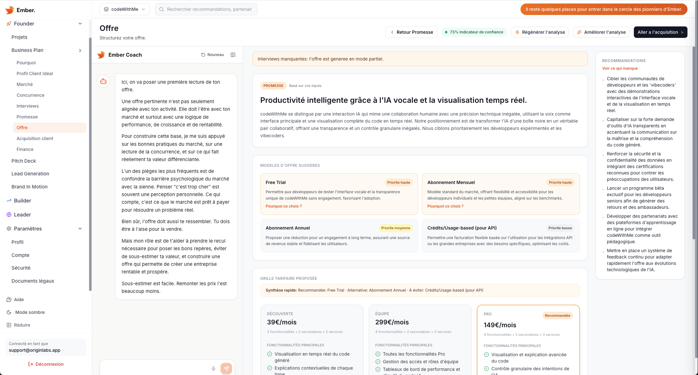
Task: Toggle Mode sombre
Action: 29,312
